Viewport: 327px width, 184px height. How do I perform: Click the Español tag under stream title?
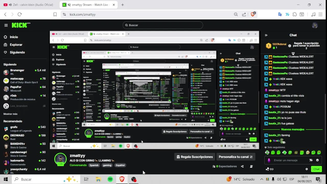click(120, 165)
